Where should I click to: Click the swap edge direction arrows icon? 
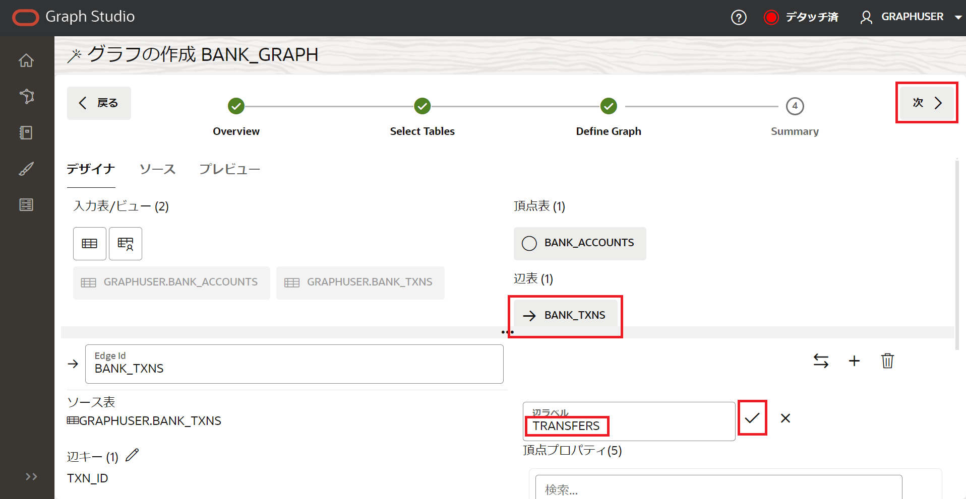(x=821, y=361)
